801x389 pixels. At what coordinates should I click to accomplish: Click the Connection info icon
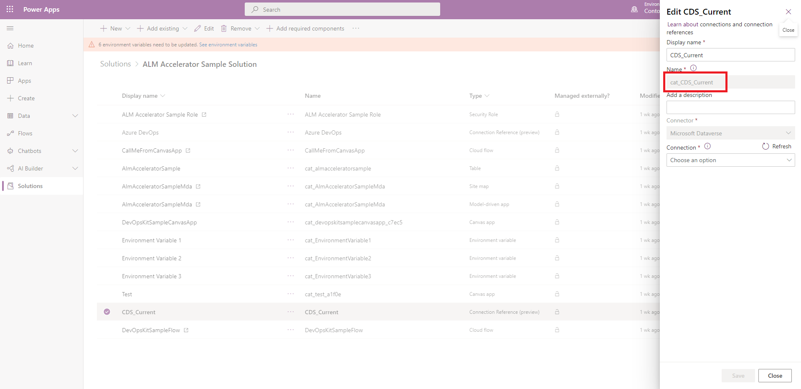pyautogui.click(x=707, y=146)
